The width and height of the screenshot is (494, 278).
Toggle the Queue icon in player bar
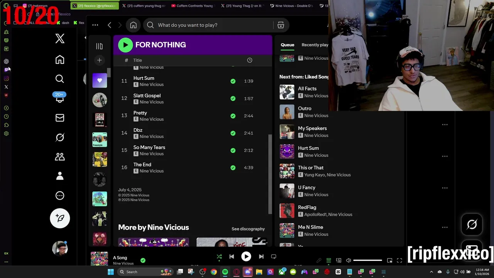[329, 261]
